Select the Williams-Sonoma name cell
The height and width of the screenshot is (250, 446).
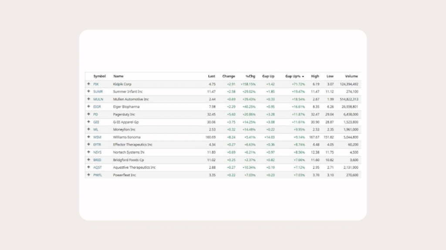[127, 137]
